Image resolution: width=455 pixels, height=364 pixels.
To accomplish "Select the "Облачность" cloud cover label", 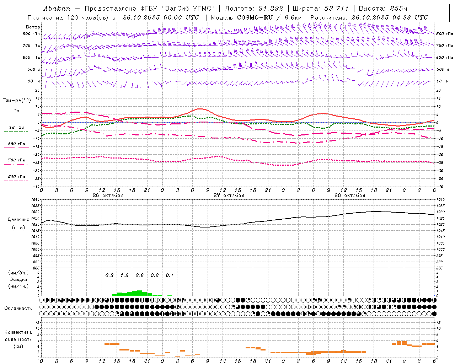I will pos(18,308).
